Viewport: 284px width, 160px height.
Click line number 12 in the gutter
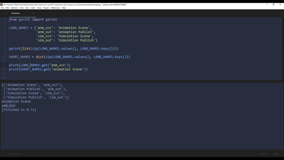(4, 65)
